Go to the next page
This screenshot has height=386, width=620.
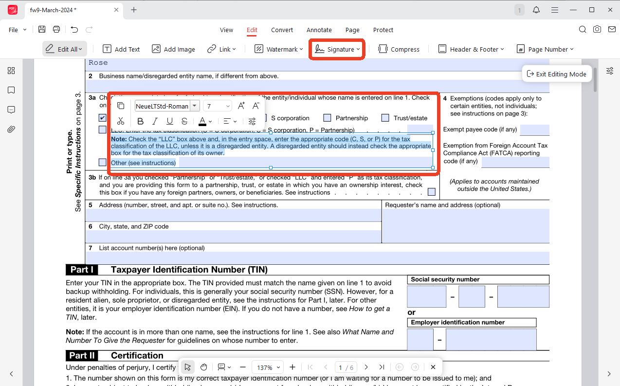366,367
